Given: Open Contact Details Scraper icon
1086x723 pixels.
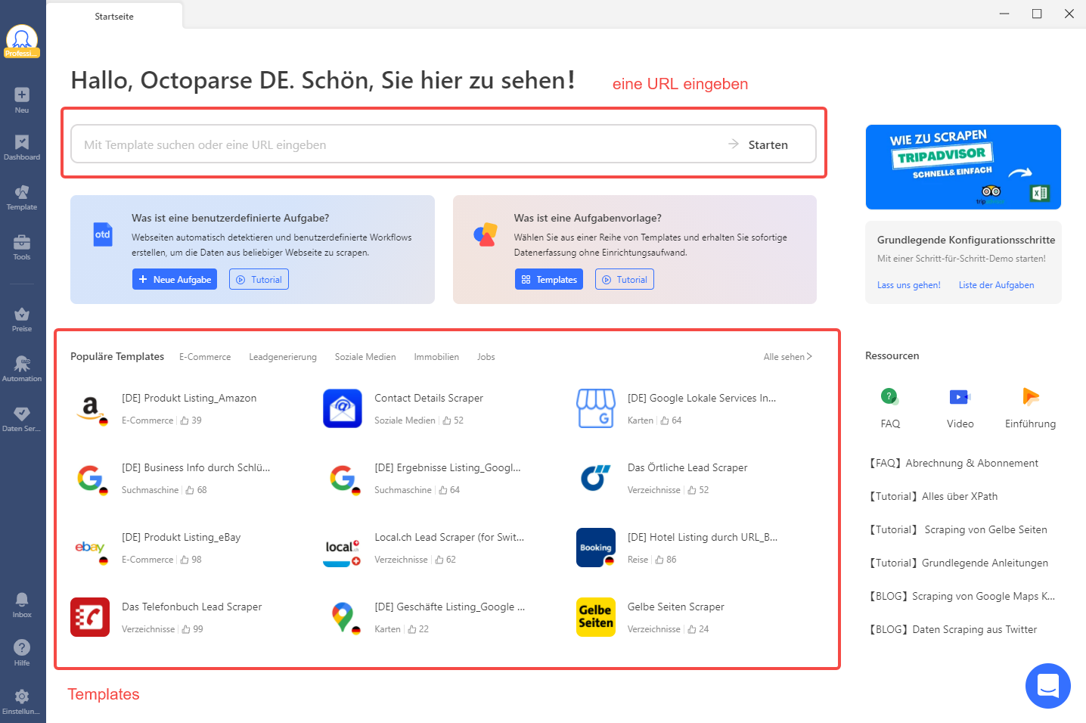Looking at the screenshot, I should coord(343,408).
